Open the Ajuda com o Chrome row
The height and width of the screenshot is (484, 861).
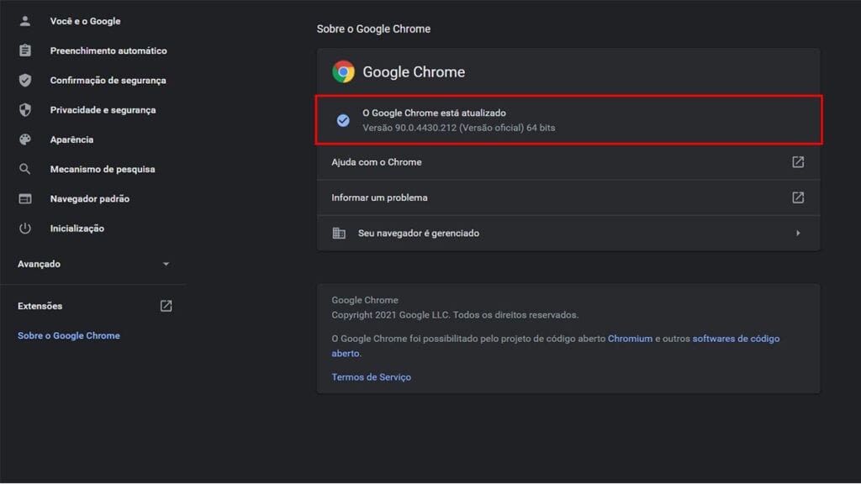[x=568, y=162]
